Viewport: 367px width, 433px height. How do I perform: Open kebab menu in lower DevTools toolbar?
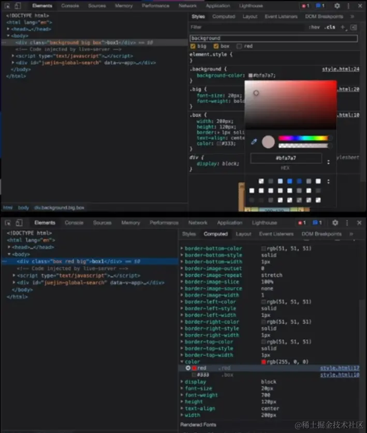[347, 223]
